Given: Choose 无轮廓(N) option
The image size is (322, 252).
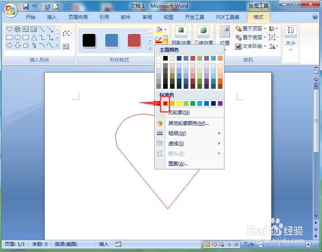Looking at the screenshot, I should [x=189, y=112].
